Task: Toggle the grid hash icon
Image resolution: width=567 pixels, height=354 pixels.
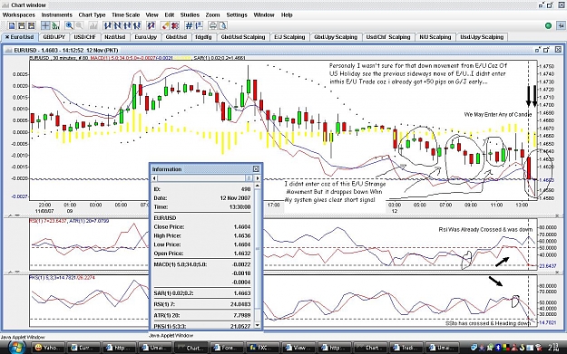Action: pos(189,25)
